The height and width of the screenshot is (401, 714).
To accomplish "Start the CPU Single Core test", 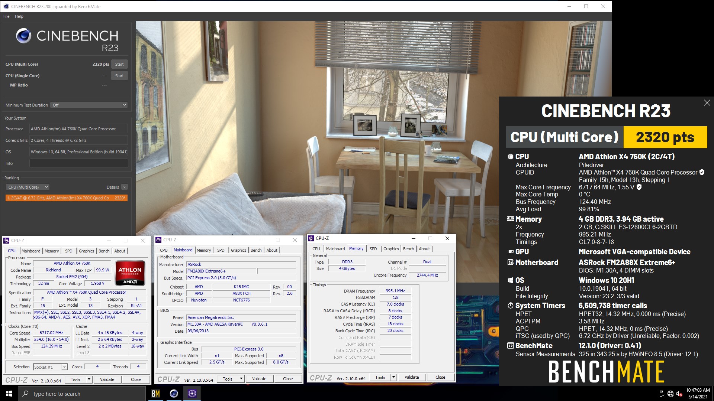I will 119,76.
